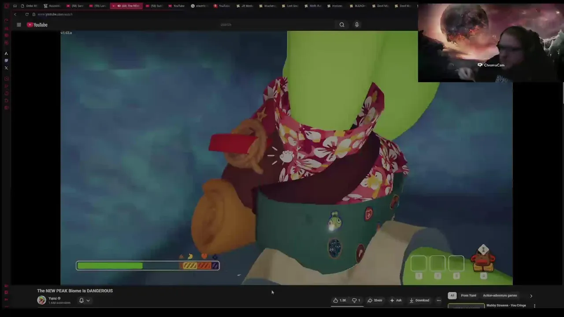
Task: Go to the YouTube home logo
Action: (x=37, y=25)
